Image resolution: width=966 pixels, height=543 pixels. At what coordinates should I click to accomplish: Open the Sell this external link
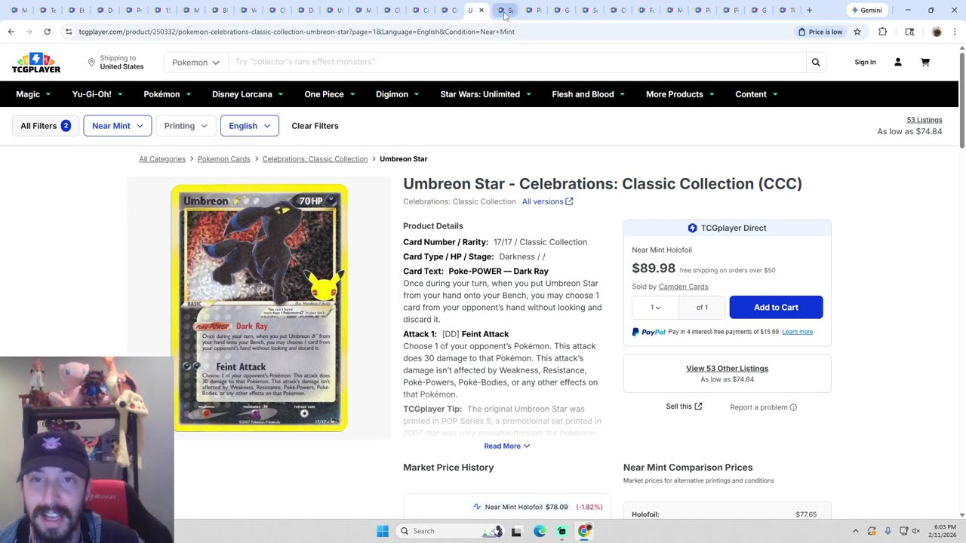(684, 406)
